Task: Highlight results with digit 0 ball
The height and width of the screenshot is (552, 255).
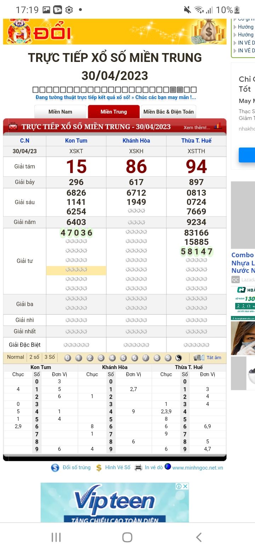Action: pyautogui.click(x=68, y=358)
